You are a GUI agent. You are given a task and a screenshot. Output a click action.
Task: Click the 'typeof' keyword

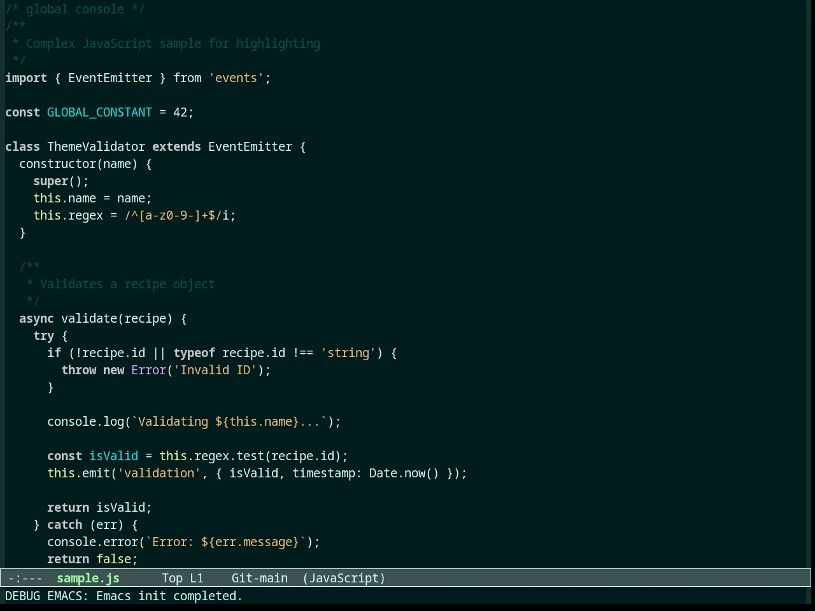click(x=194, y=353)
